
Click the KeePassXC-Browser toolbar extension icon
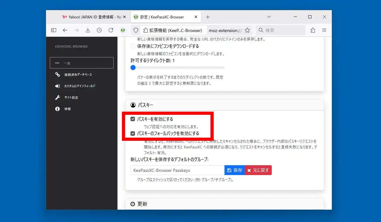[x=123, y=30]
